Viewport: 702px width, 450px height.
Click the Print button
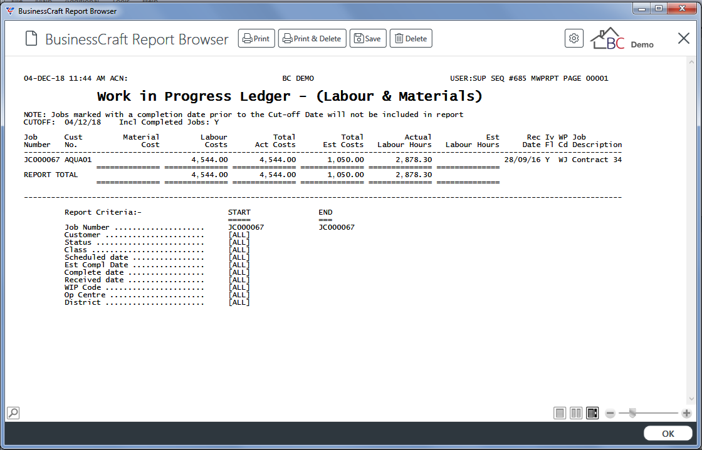256,38
